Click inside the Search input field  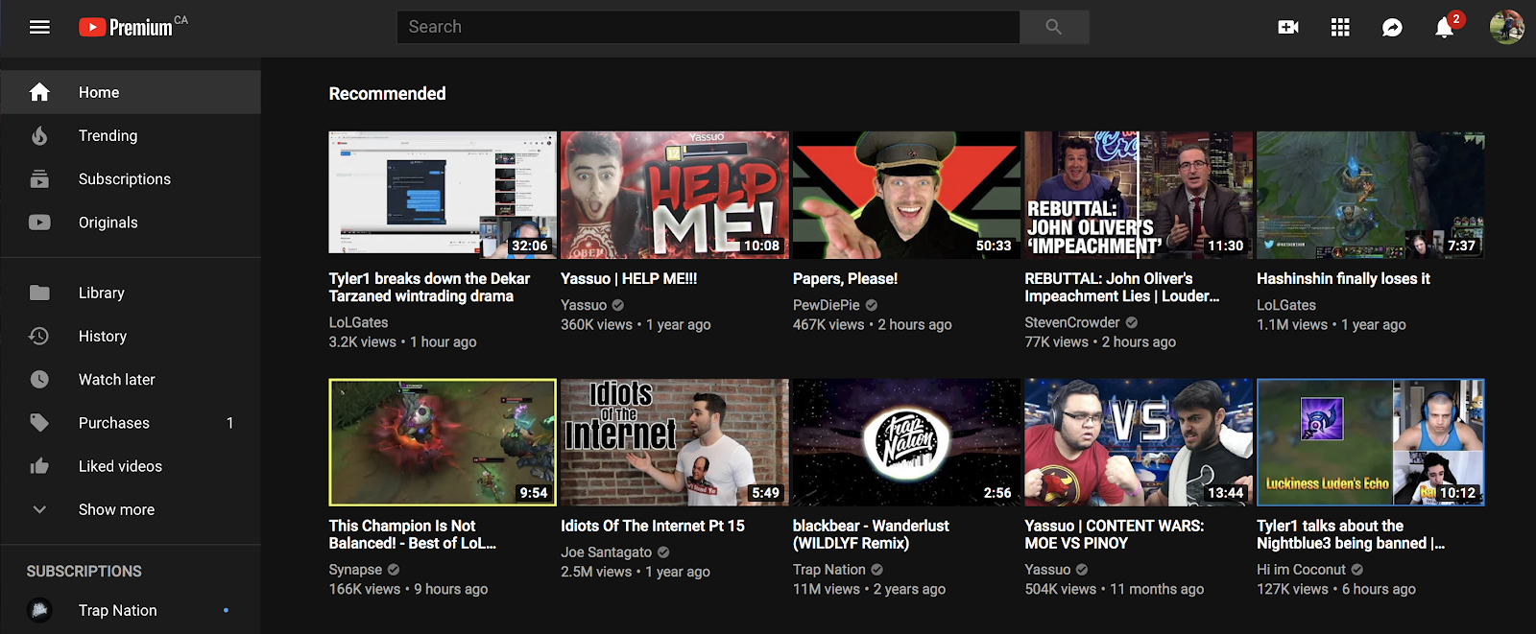click(708, 27)
